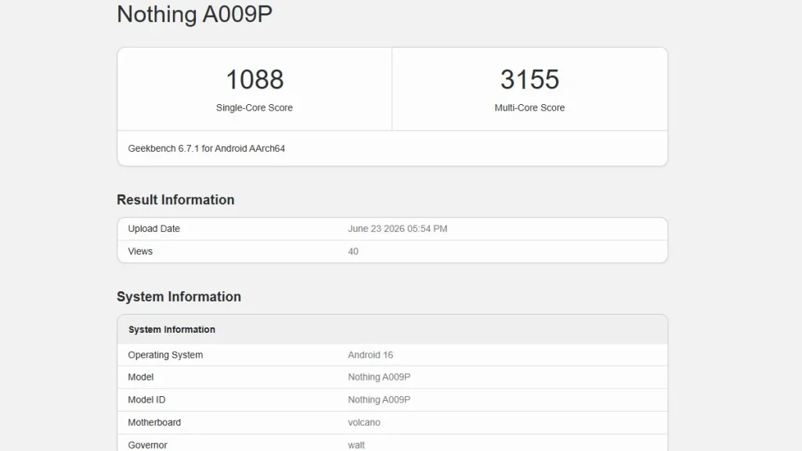Click the Governor label
This screenshot has width=802, height=451.
(147, 445)
